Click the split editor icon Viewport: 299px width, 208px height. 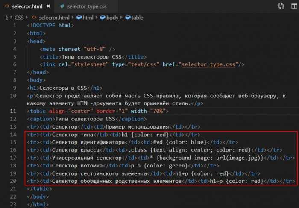point(294,6)
